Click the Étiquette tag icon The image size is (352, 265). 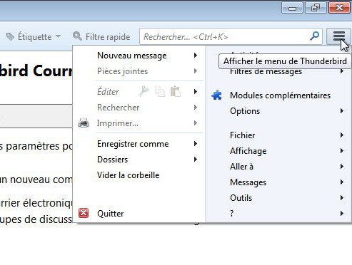pyautogui.click(x=10, y=36)
